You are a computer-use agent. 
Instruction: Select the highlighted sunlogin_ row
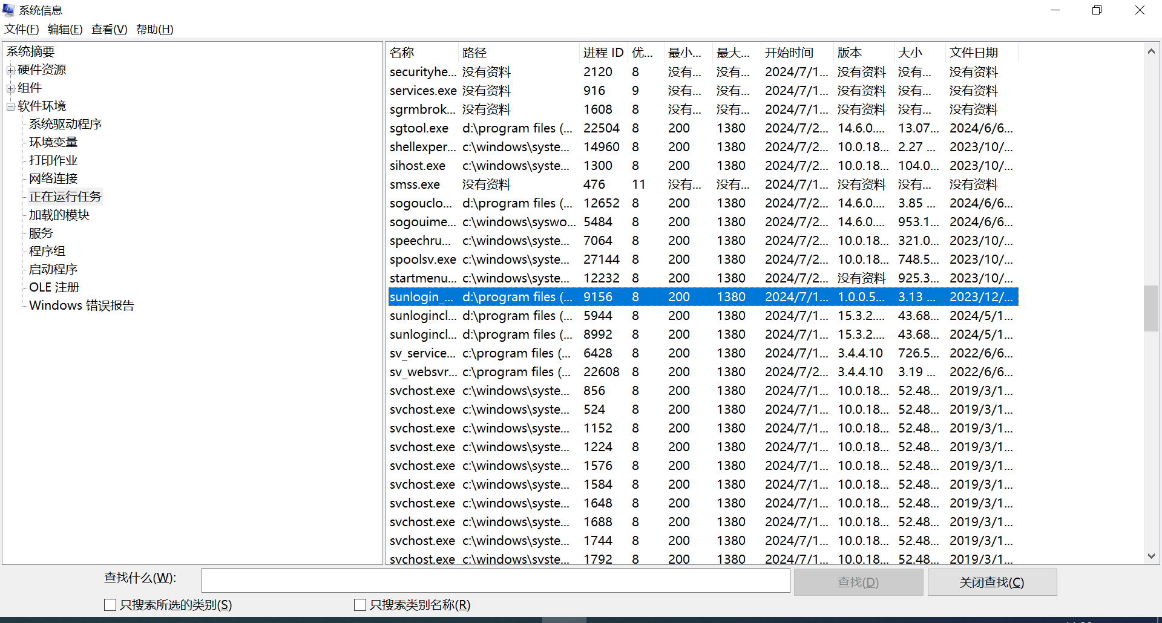703,297
